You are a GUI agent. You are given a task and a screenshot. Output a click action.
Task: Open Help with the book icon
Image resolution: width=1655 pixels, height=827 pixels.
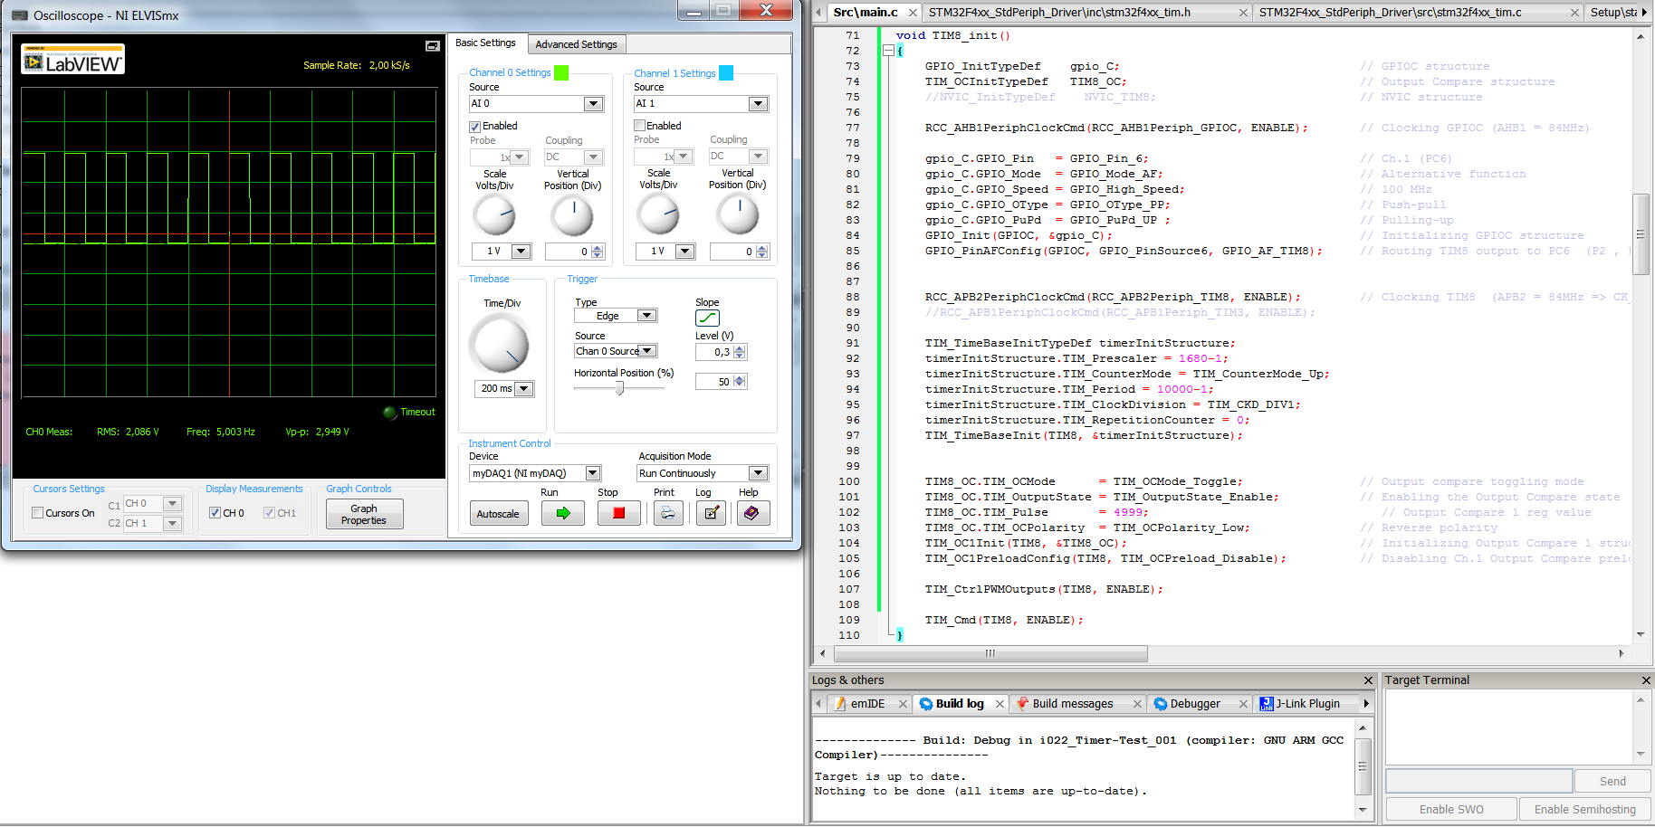tap(752, 513)
